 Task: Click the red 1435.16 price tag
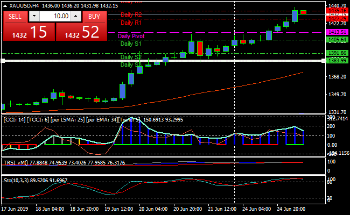(x=337, y=10)
